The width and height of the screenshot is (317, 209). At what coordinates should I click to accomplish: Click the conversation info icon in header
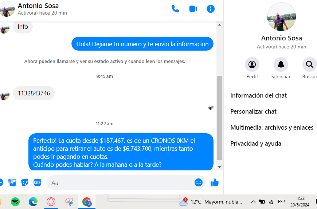(x=211, y=9)
